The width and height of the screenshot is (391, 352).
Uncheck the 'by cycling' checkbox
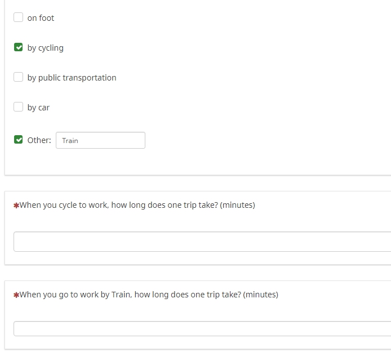pyautogui.click(x=19, y=47)
